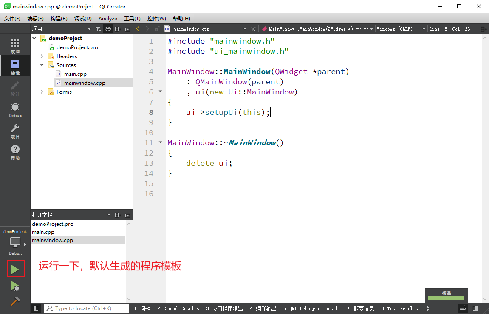Split the project panel view
Screen dimensions: 489x314
click(x=118, y=29)
